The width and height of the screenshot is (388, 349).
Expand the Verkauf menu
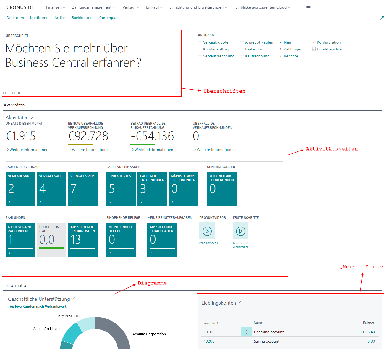(131, 7)
